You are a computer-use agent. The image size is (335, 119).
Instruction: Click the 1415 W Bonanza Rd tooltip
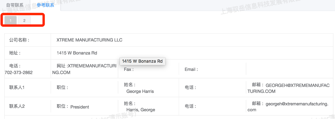pyautogui.click(x=142, y=61)
